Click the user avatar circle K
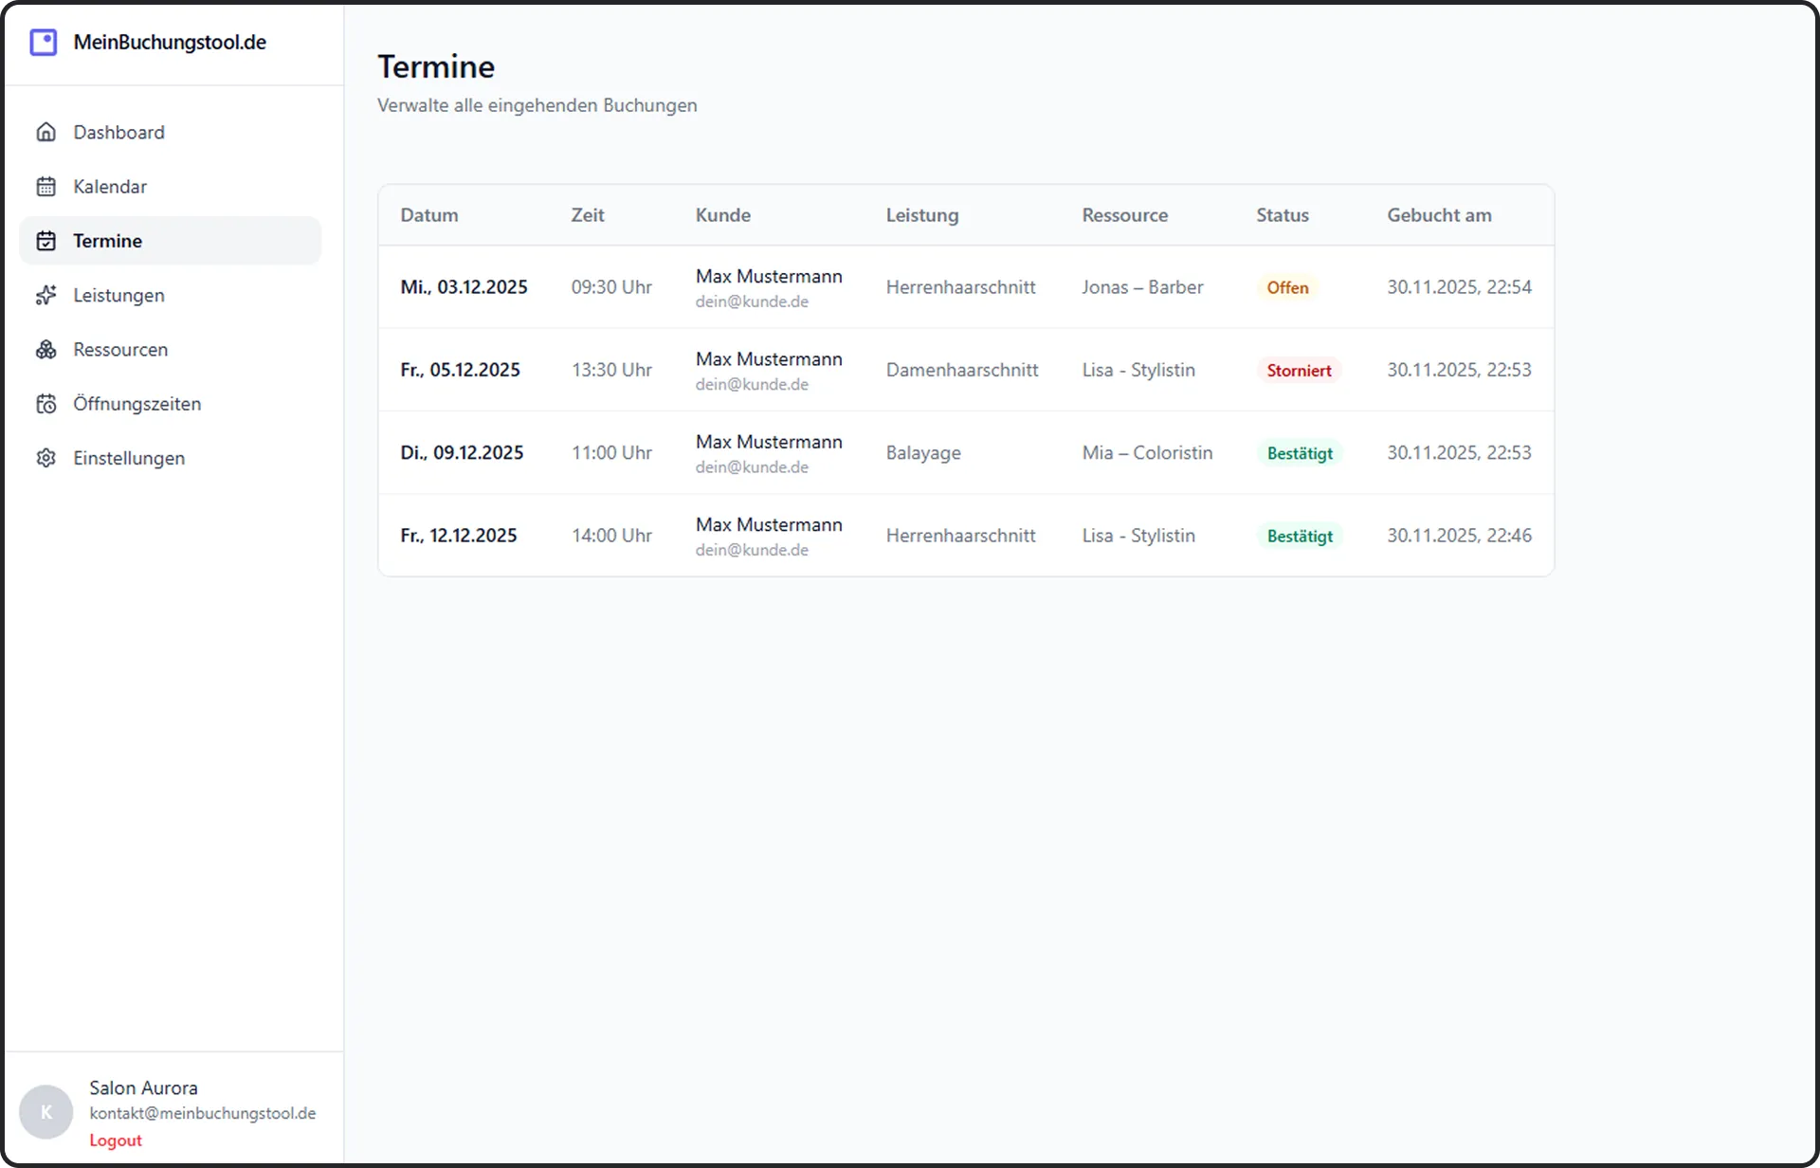Image resolution: width=1820 pixels, height=1168 pixels. coord(45,1112)
